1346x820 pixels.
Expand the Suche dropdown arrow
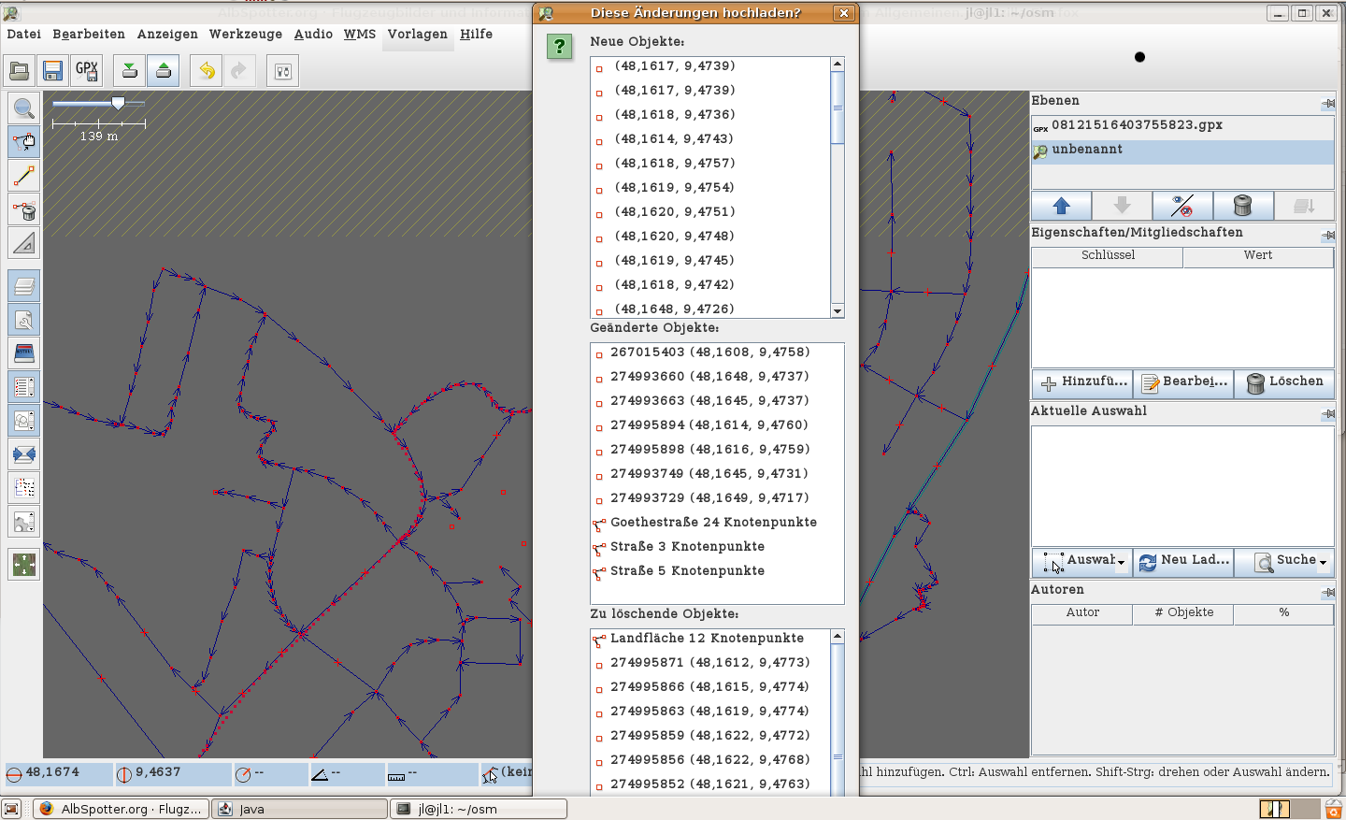[x=1323, y=562]
